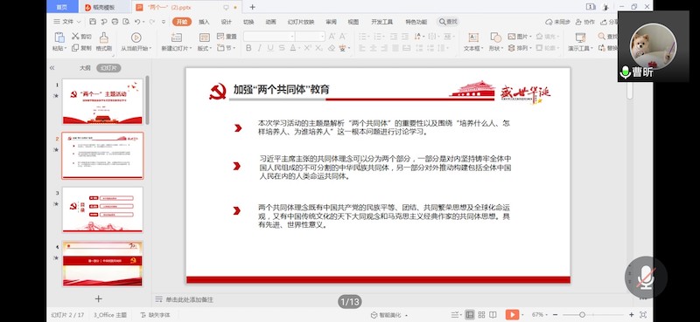
Task: Click the Fit to window icon in status bar
Action: pos(643,314)
